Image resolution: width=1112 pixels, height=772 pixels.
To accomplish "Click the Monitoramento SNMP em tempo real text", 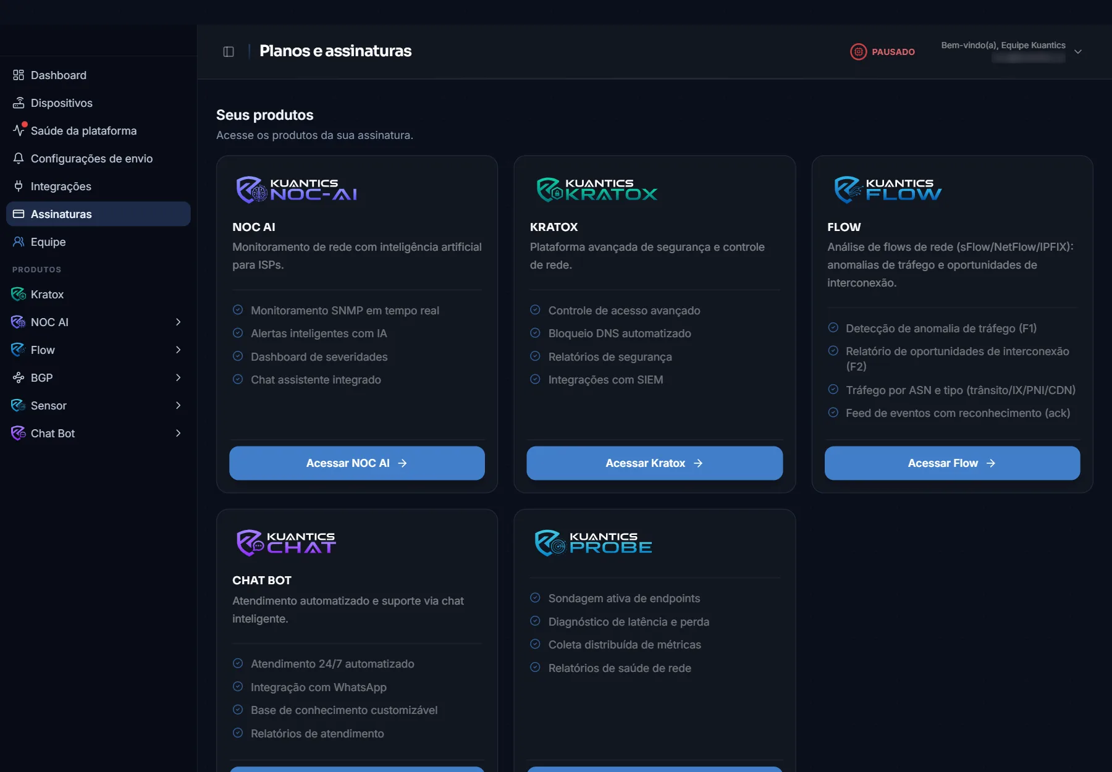I will (x=345, y=310).
